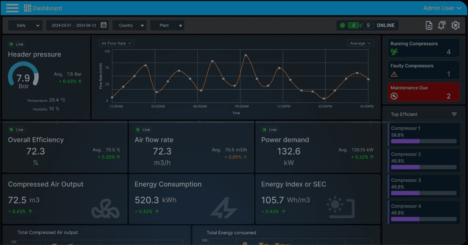Toggle the Live badge on Overall Efficiency
The width and height of the screenshot is (468, 245).
(17, 129)
